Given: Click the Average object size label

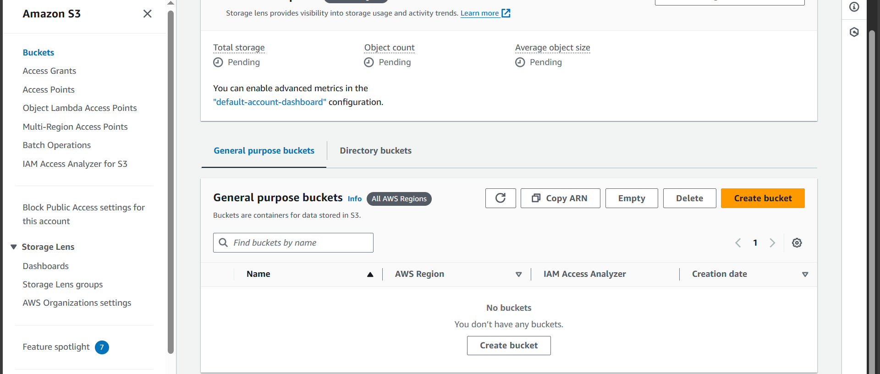Looking at the screenshot, I should [553, 48].
